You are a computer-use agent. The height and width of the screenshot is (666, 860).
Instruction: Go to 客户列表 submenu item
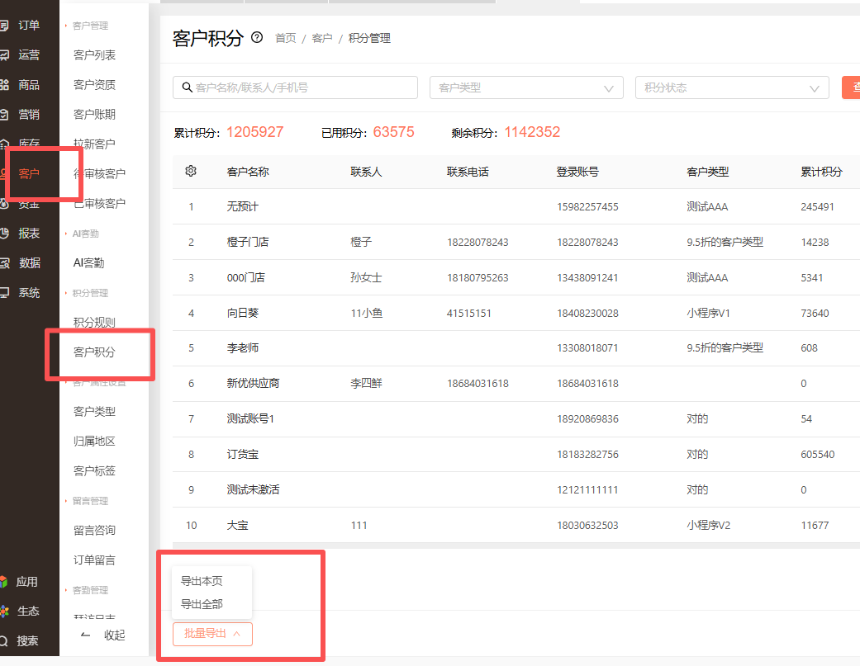94,54
